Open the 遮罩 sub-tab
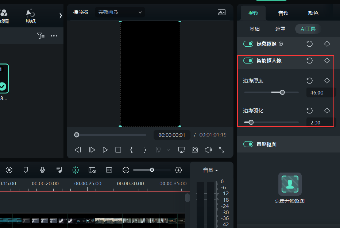Screen dimensions: 340x228 coord(280,29)
